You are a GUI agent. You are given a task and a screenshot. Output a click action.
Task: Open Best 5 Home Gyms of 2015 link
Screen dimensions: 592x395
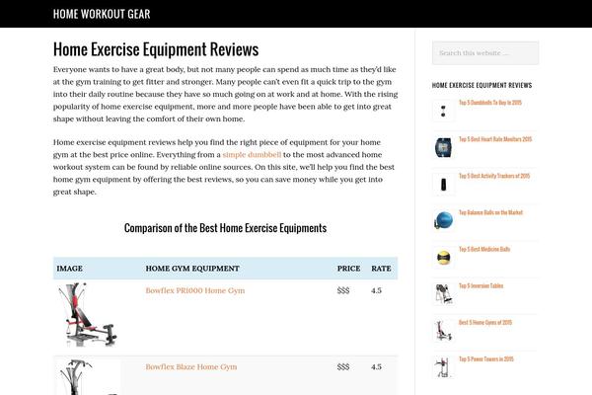485,323
